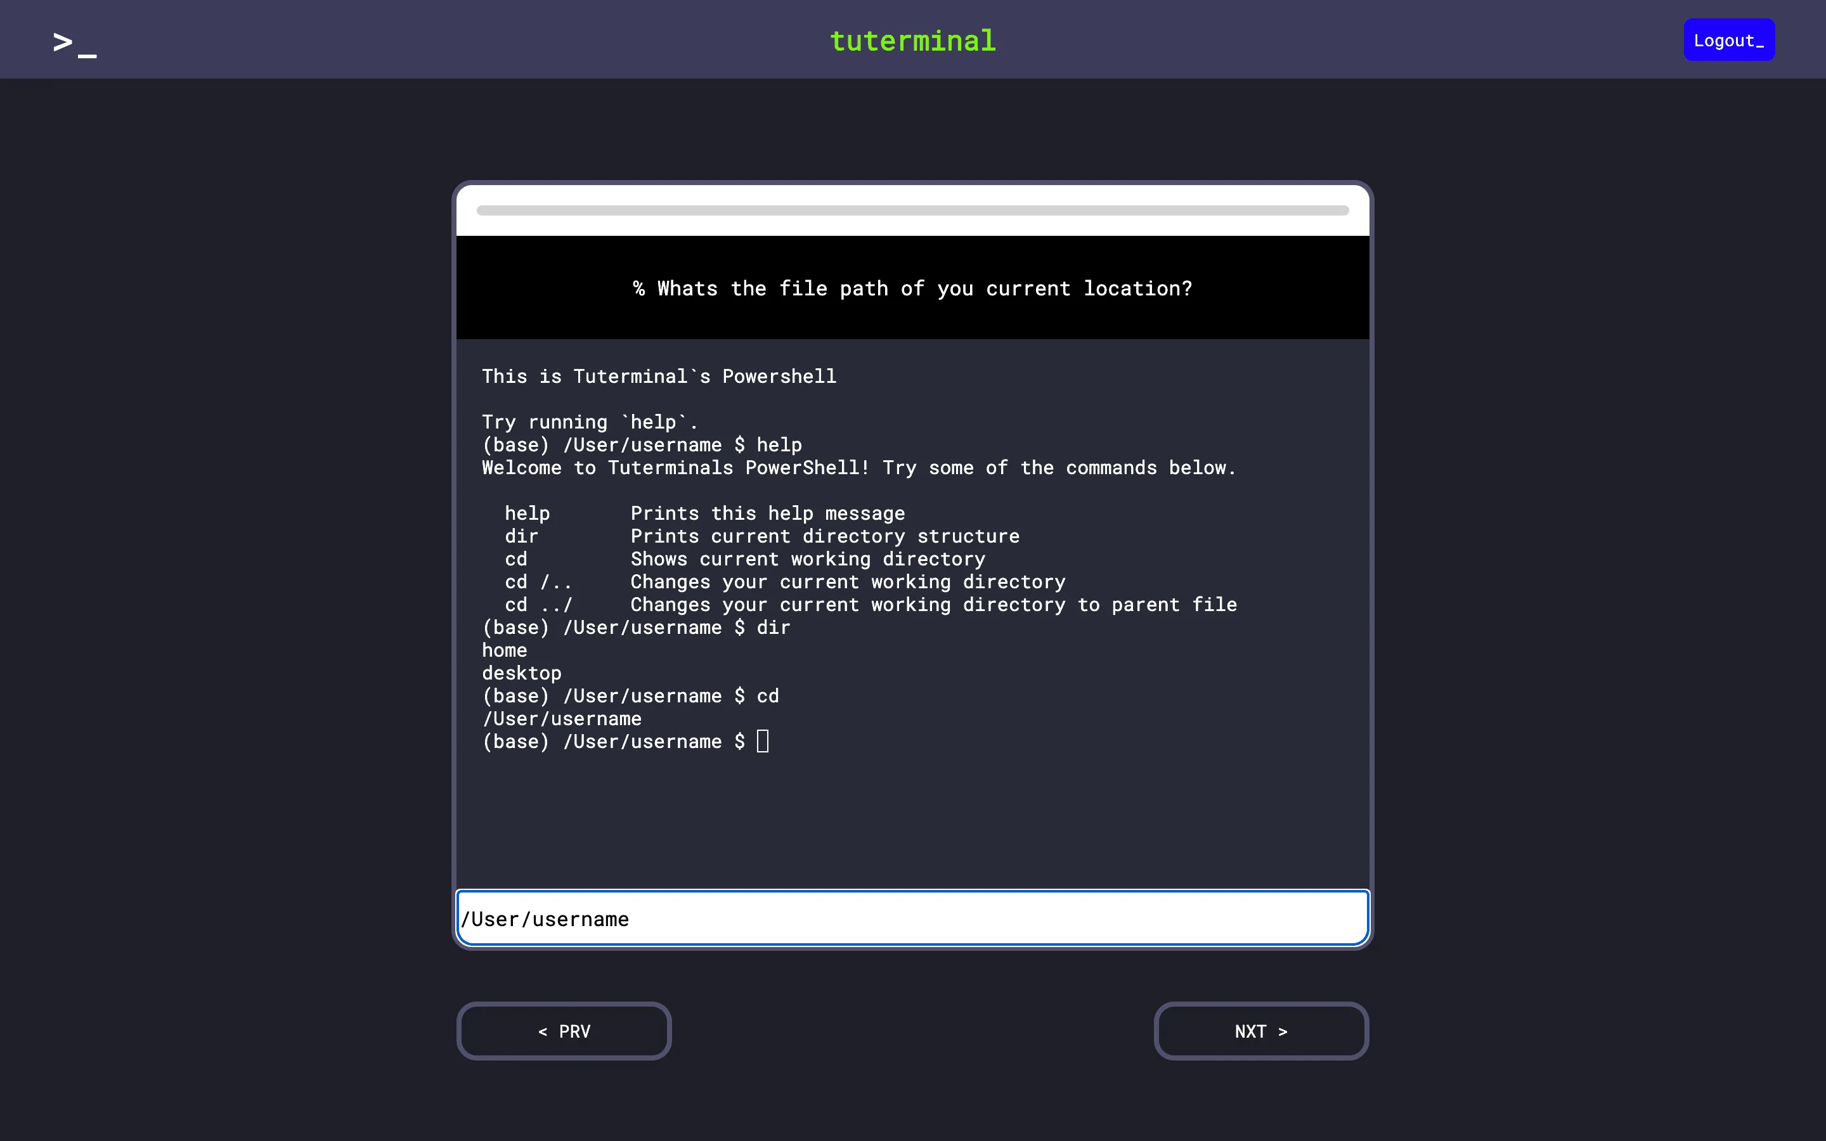
Task: Focus the terminal at the blinking cursor
Action: (763, 741)
